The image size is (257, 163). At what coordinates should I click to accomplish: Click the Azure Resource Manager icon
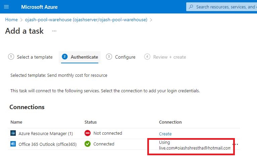(x=13, y=133)
